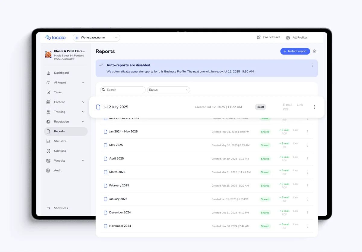Click the Tracking pin icon
Image resolution: width=362 pixels, height=252 pixels.
48,112
